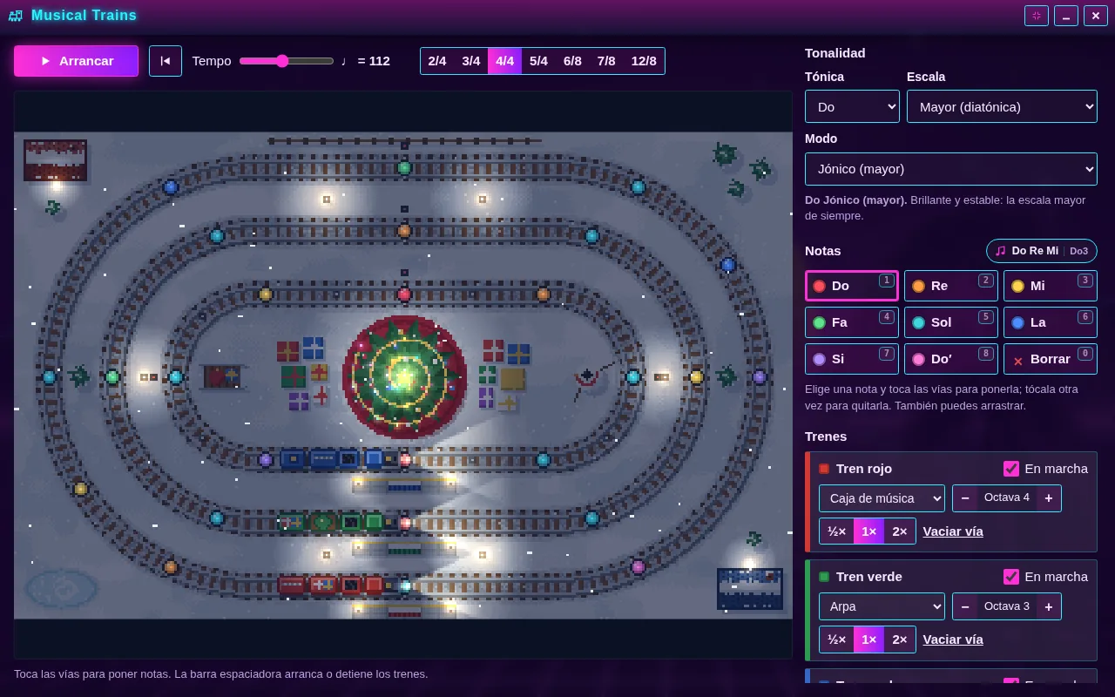Increase octave for Tren rojo
This screenshot has height=697, width=1115.
(x=1048, y=498)
